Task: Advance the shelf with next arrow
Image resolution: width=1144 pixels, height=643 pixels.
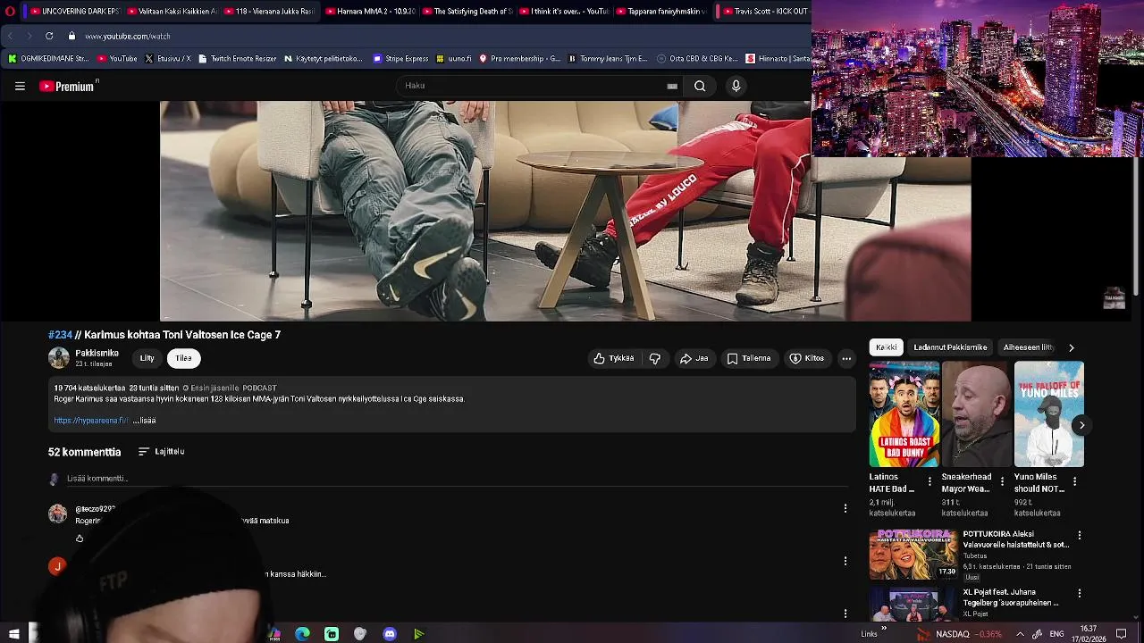Action: point(1081,425)
